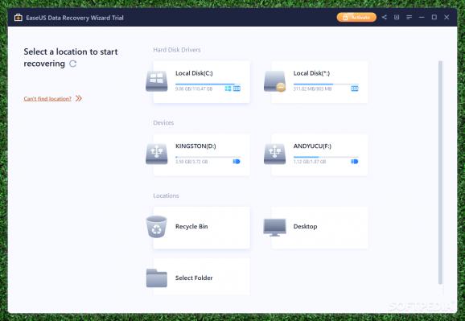This screenshot has width=465, height=321.
Task: Click the refresh icon beside recovering
Action: (x=73, y=64)
